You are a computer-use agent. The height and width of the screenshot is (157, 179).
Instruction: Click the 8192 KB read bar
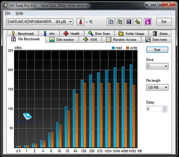131,106
